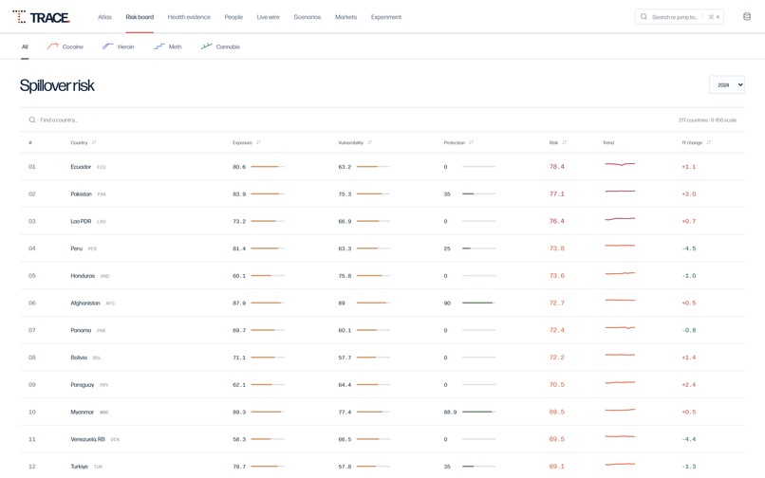This screenshot has height=478, width=765.
Task: Click Ecuador's exposure bar
Action: pyautogui.click(x=268, y=166)
